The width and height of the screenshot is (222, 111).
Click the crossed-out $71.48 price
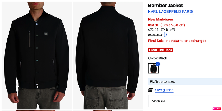153,30
